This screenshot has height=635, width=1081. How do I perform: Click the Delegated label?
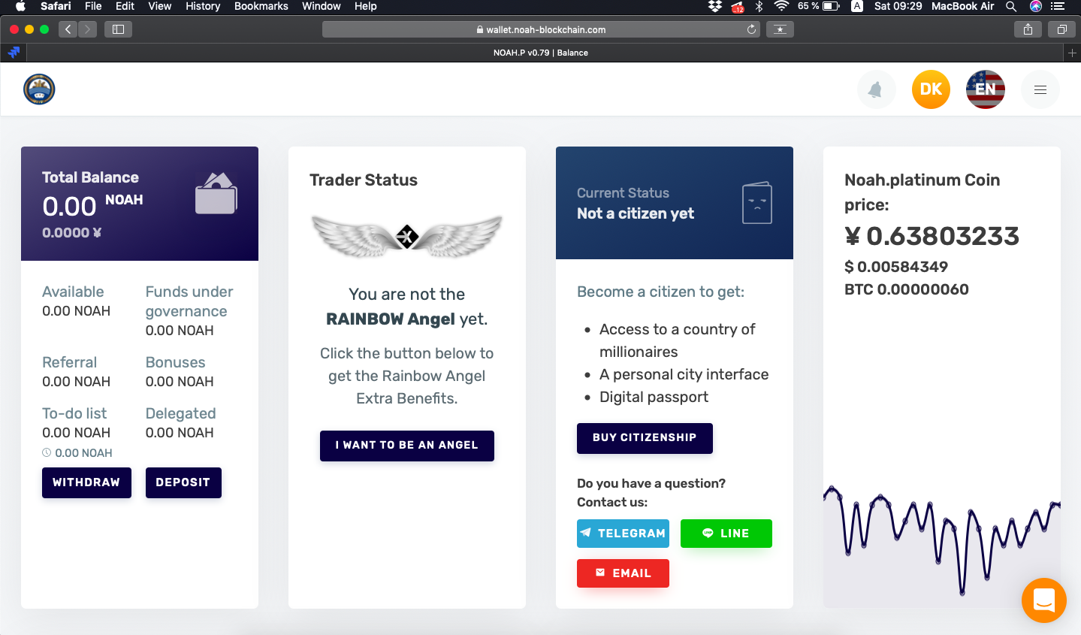click(180, 413)
